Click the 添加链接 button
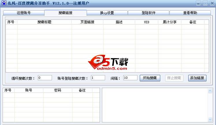 (197, 78)
